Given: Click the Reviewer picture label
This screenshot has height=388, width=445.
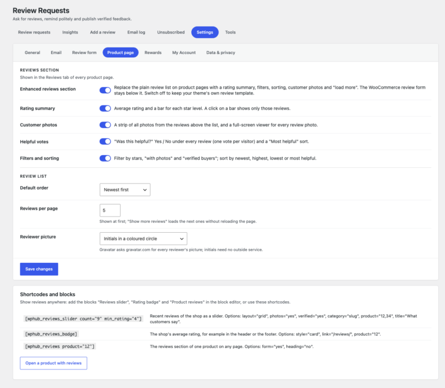Looking at the screenshot, I should coord(38,237).
